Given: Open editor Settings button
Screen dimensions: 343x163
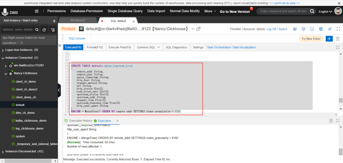Looking at the screenshot, I should 198,47.
